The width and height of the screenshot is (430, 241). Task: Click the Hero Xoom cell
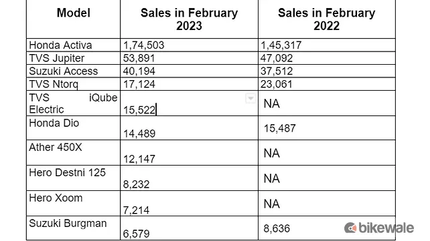click(73, 204)
